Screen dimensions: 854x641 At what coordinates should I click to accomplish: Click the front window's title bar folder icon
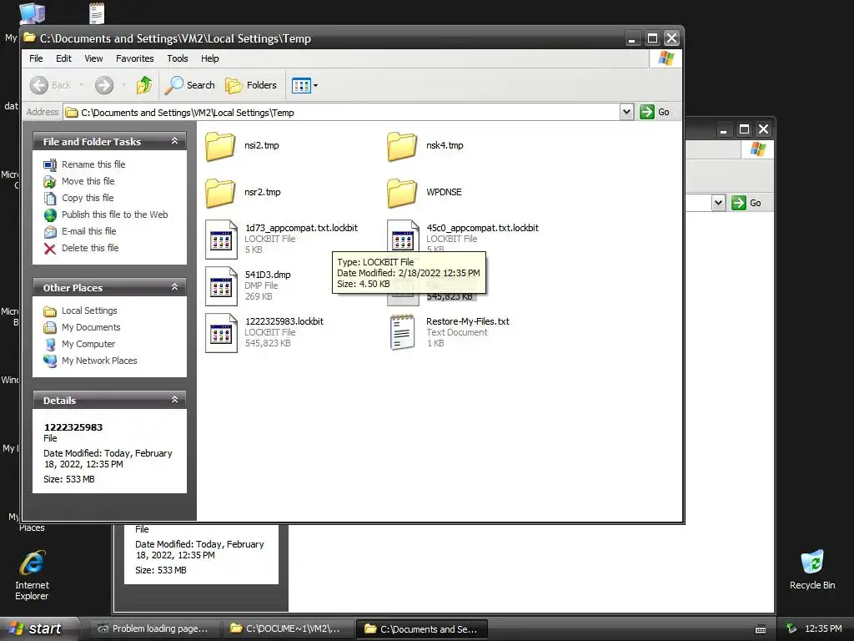point(29,38)
